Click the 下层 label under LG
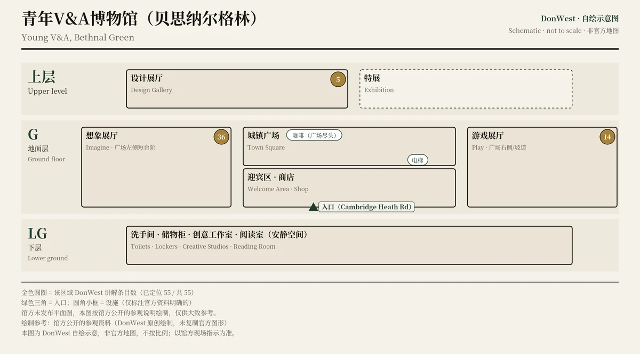Image resolution: width=640 pixels, height=354 pixels. 35,248
